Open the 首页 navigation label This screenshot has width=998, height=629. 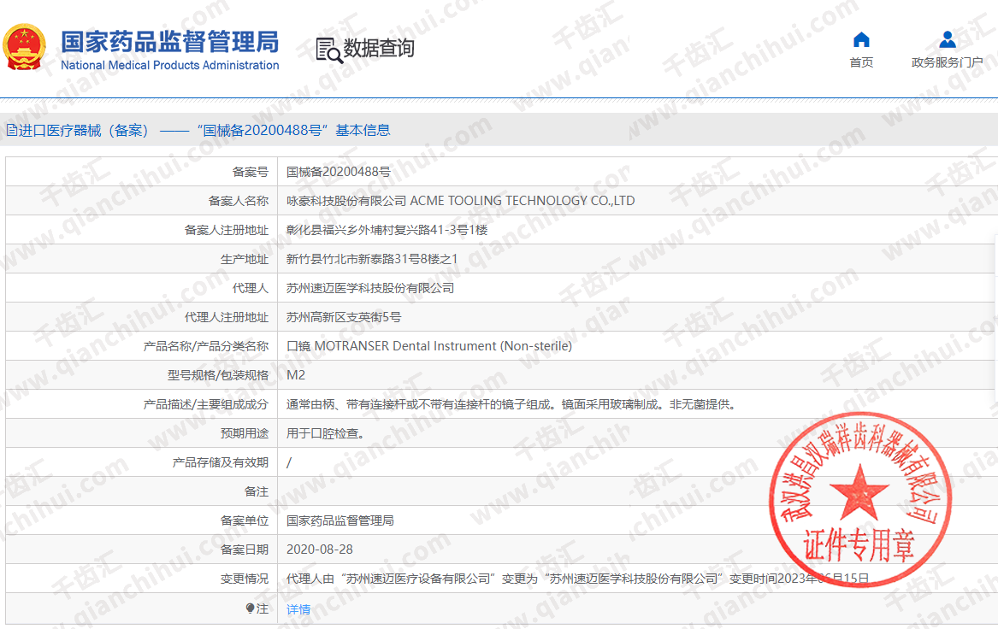(861, 62)
